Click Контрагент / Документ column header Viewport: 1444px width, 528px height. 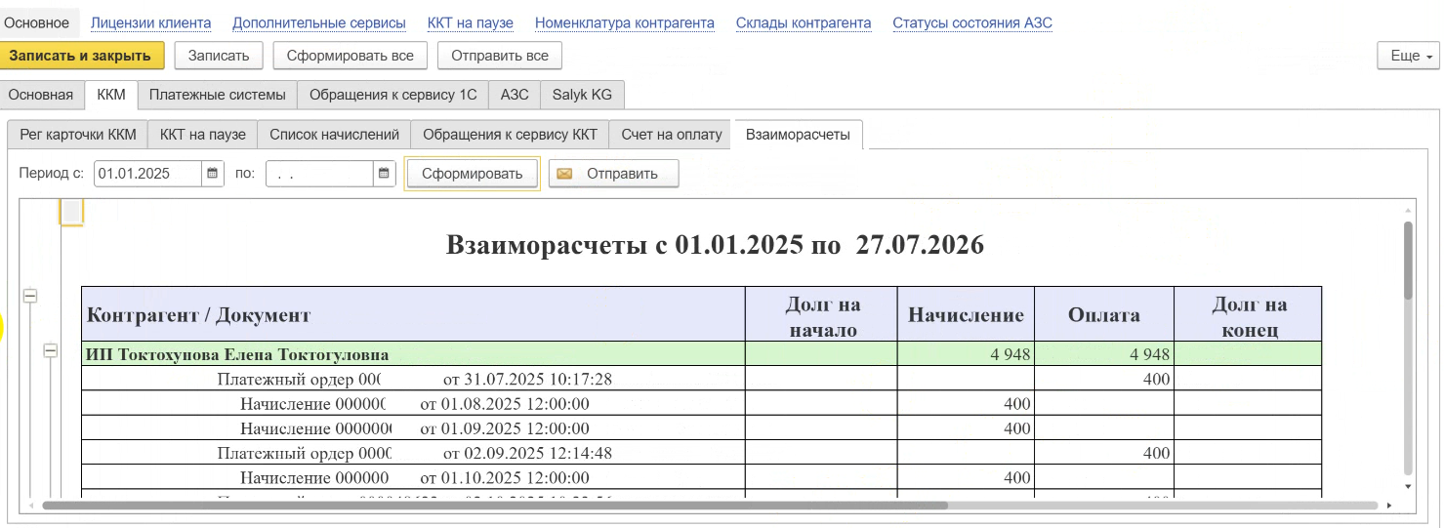point(413,314)
